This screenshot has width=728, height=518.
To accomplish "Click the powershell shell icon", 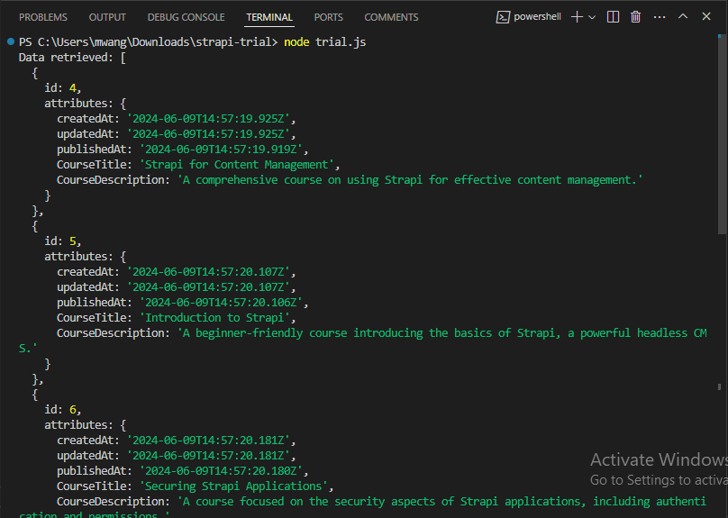I will point(503,17).
